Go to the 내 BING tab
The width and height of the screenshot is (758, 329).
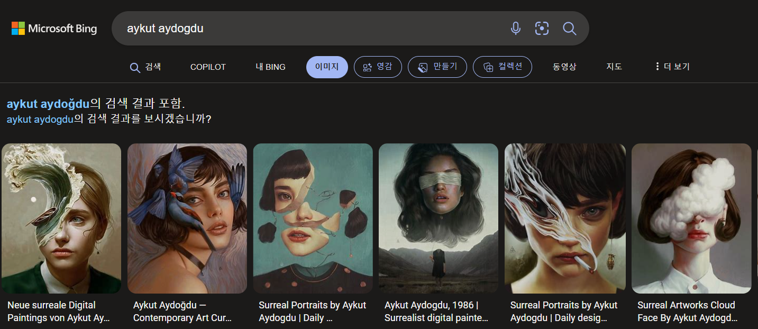tap(270, 67)
